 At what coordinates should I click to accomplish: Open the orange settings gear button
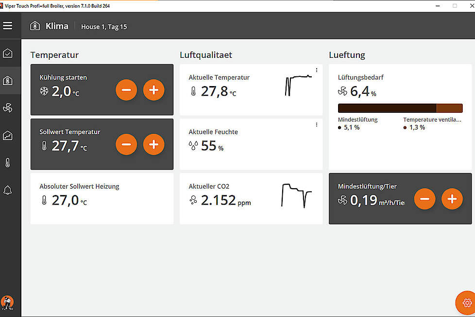tap(467, 303)
